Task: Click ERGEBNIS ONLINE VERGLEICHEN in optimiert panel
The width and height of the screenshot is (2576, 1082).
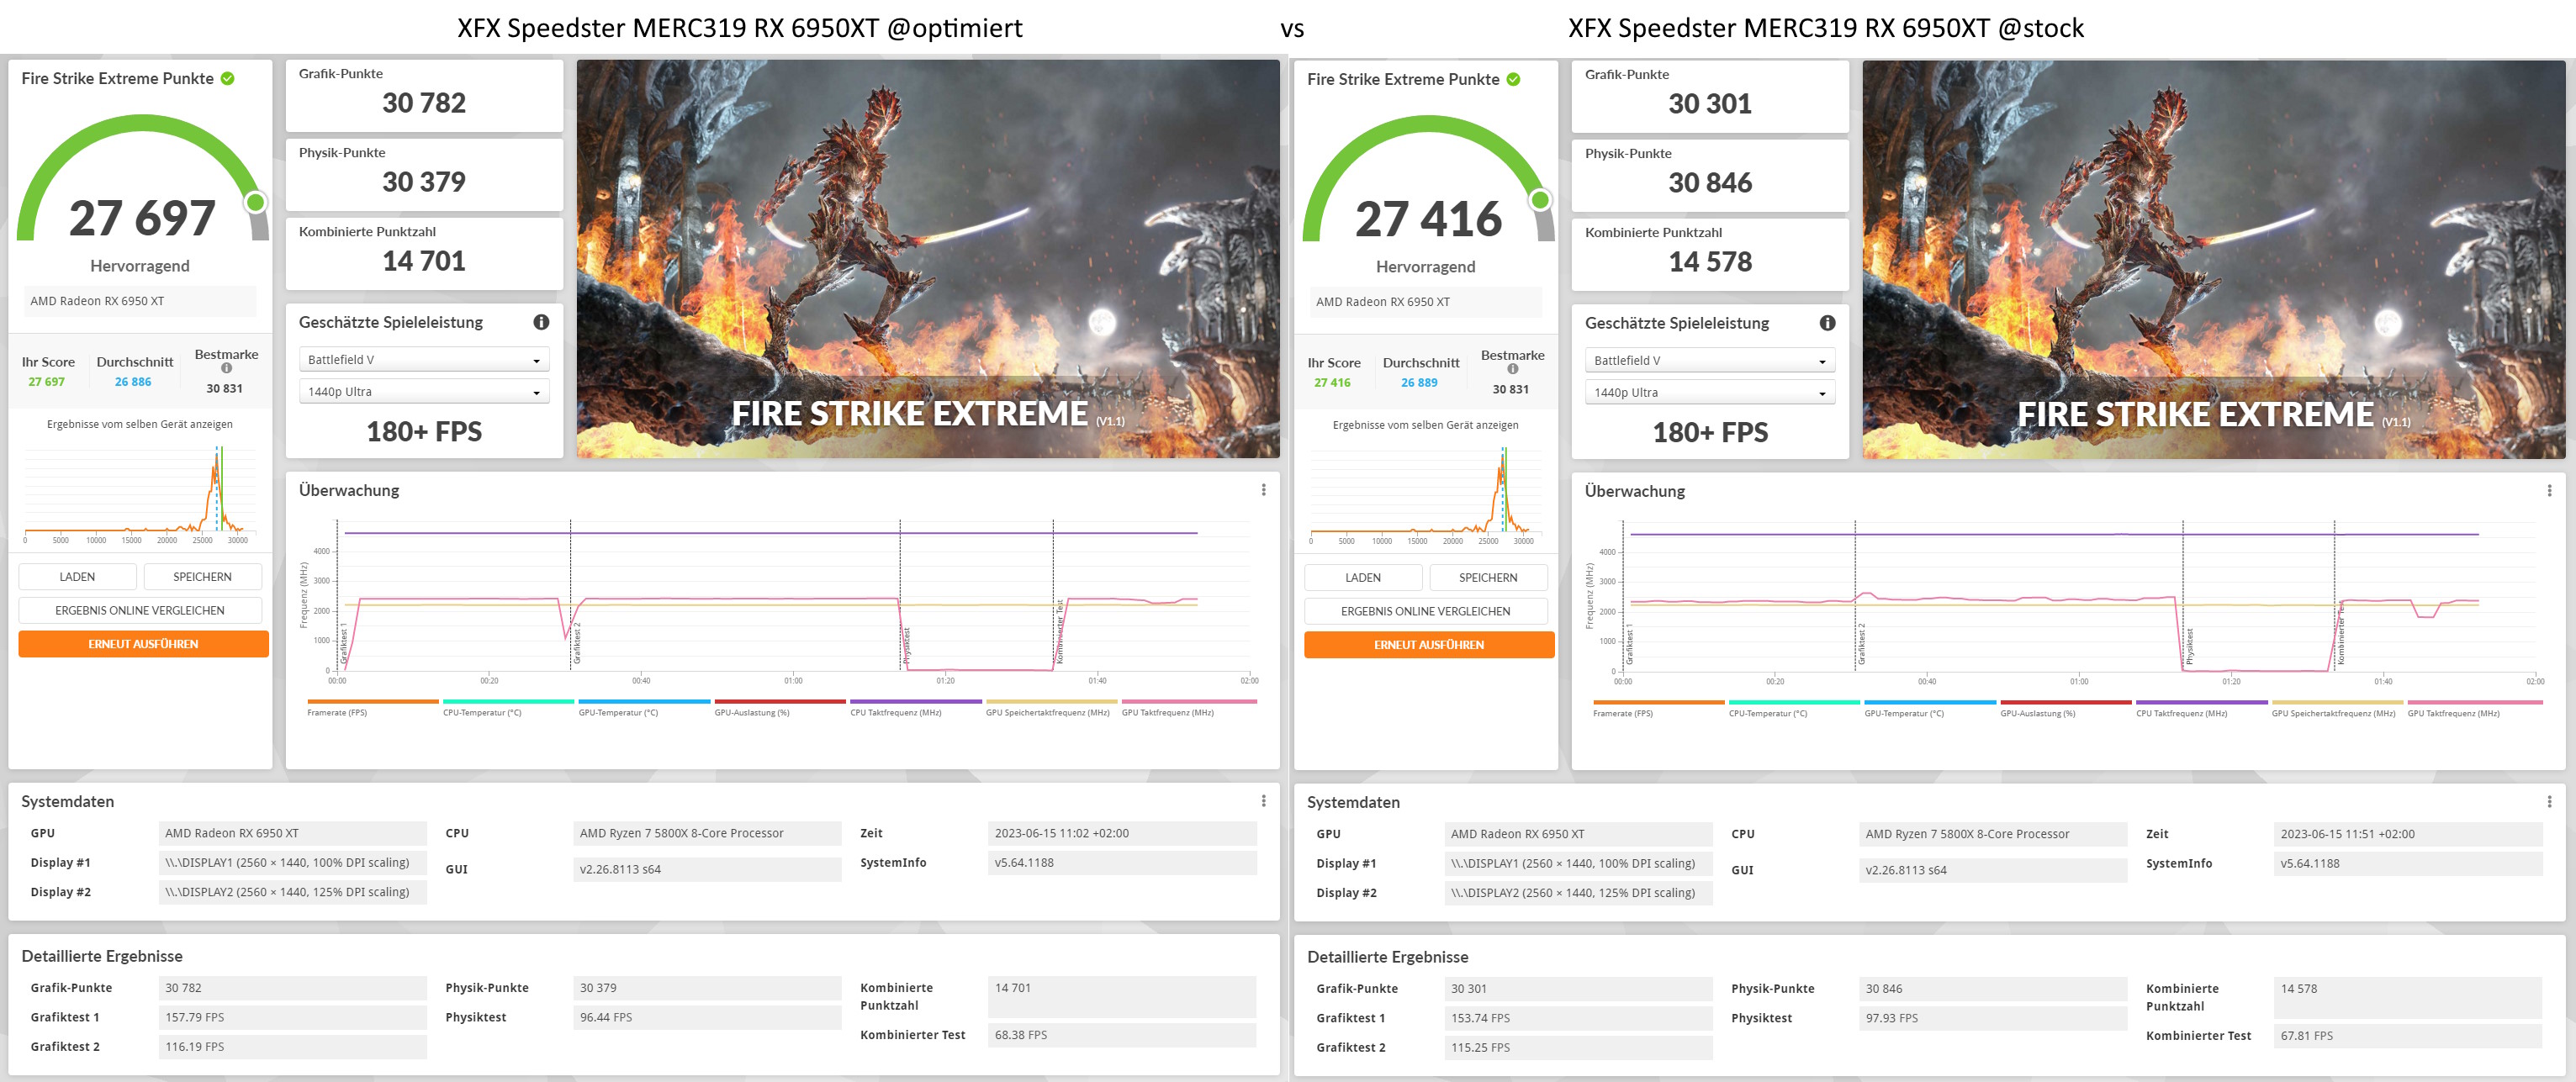Action: 140,611
